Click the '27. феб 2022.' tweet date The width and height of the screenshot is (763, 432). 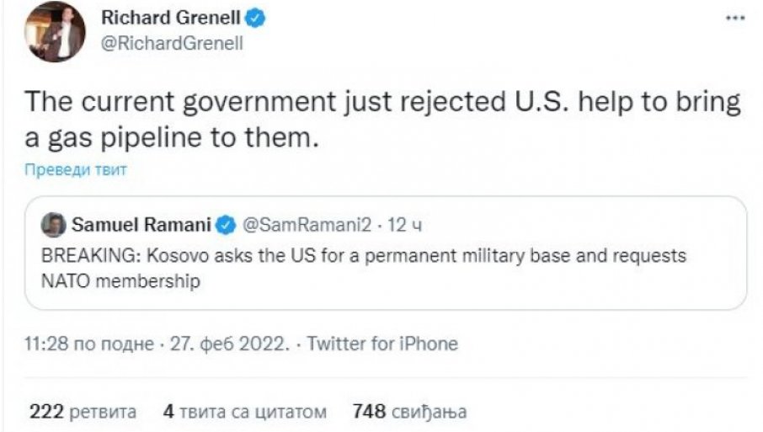point(228,344)
